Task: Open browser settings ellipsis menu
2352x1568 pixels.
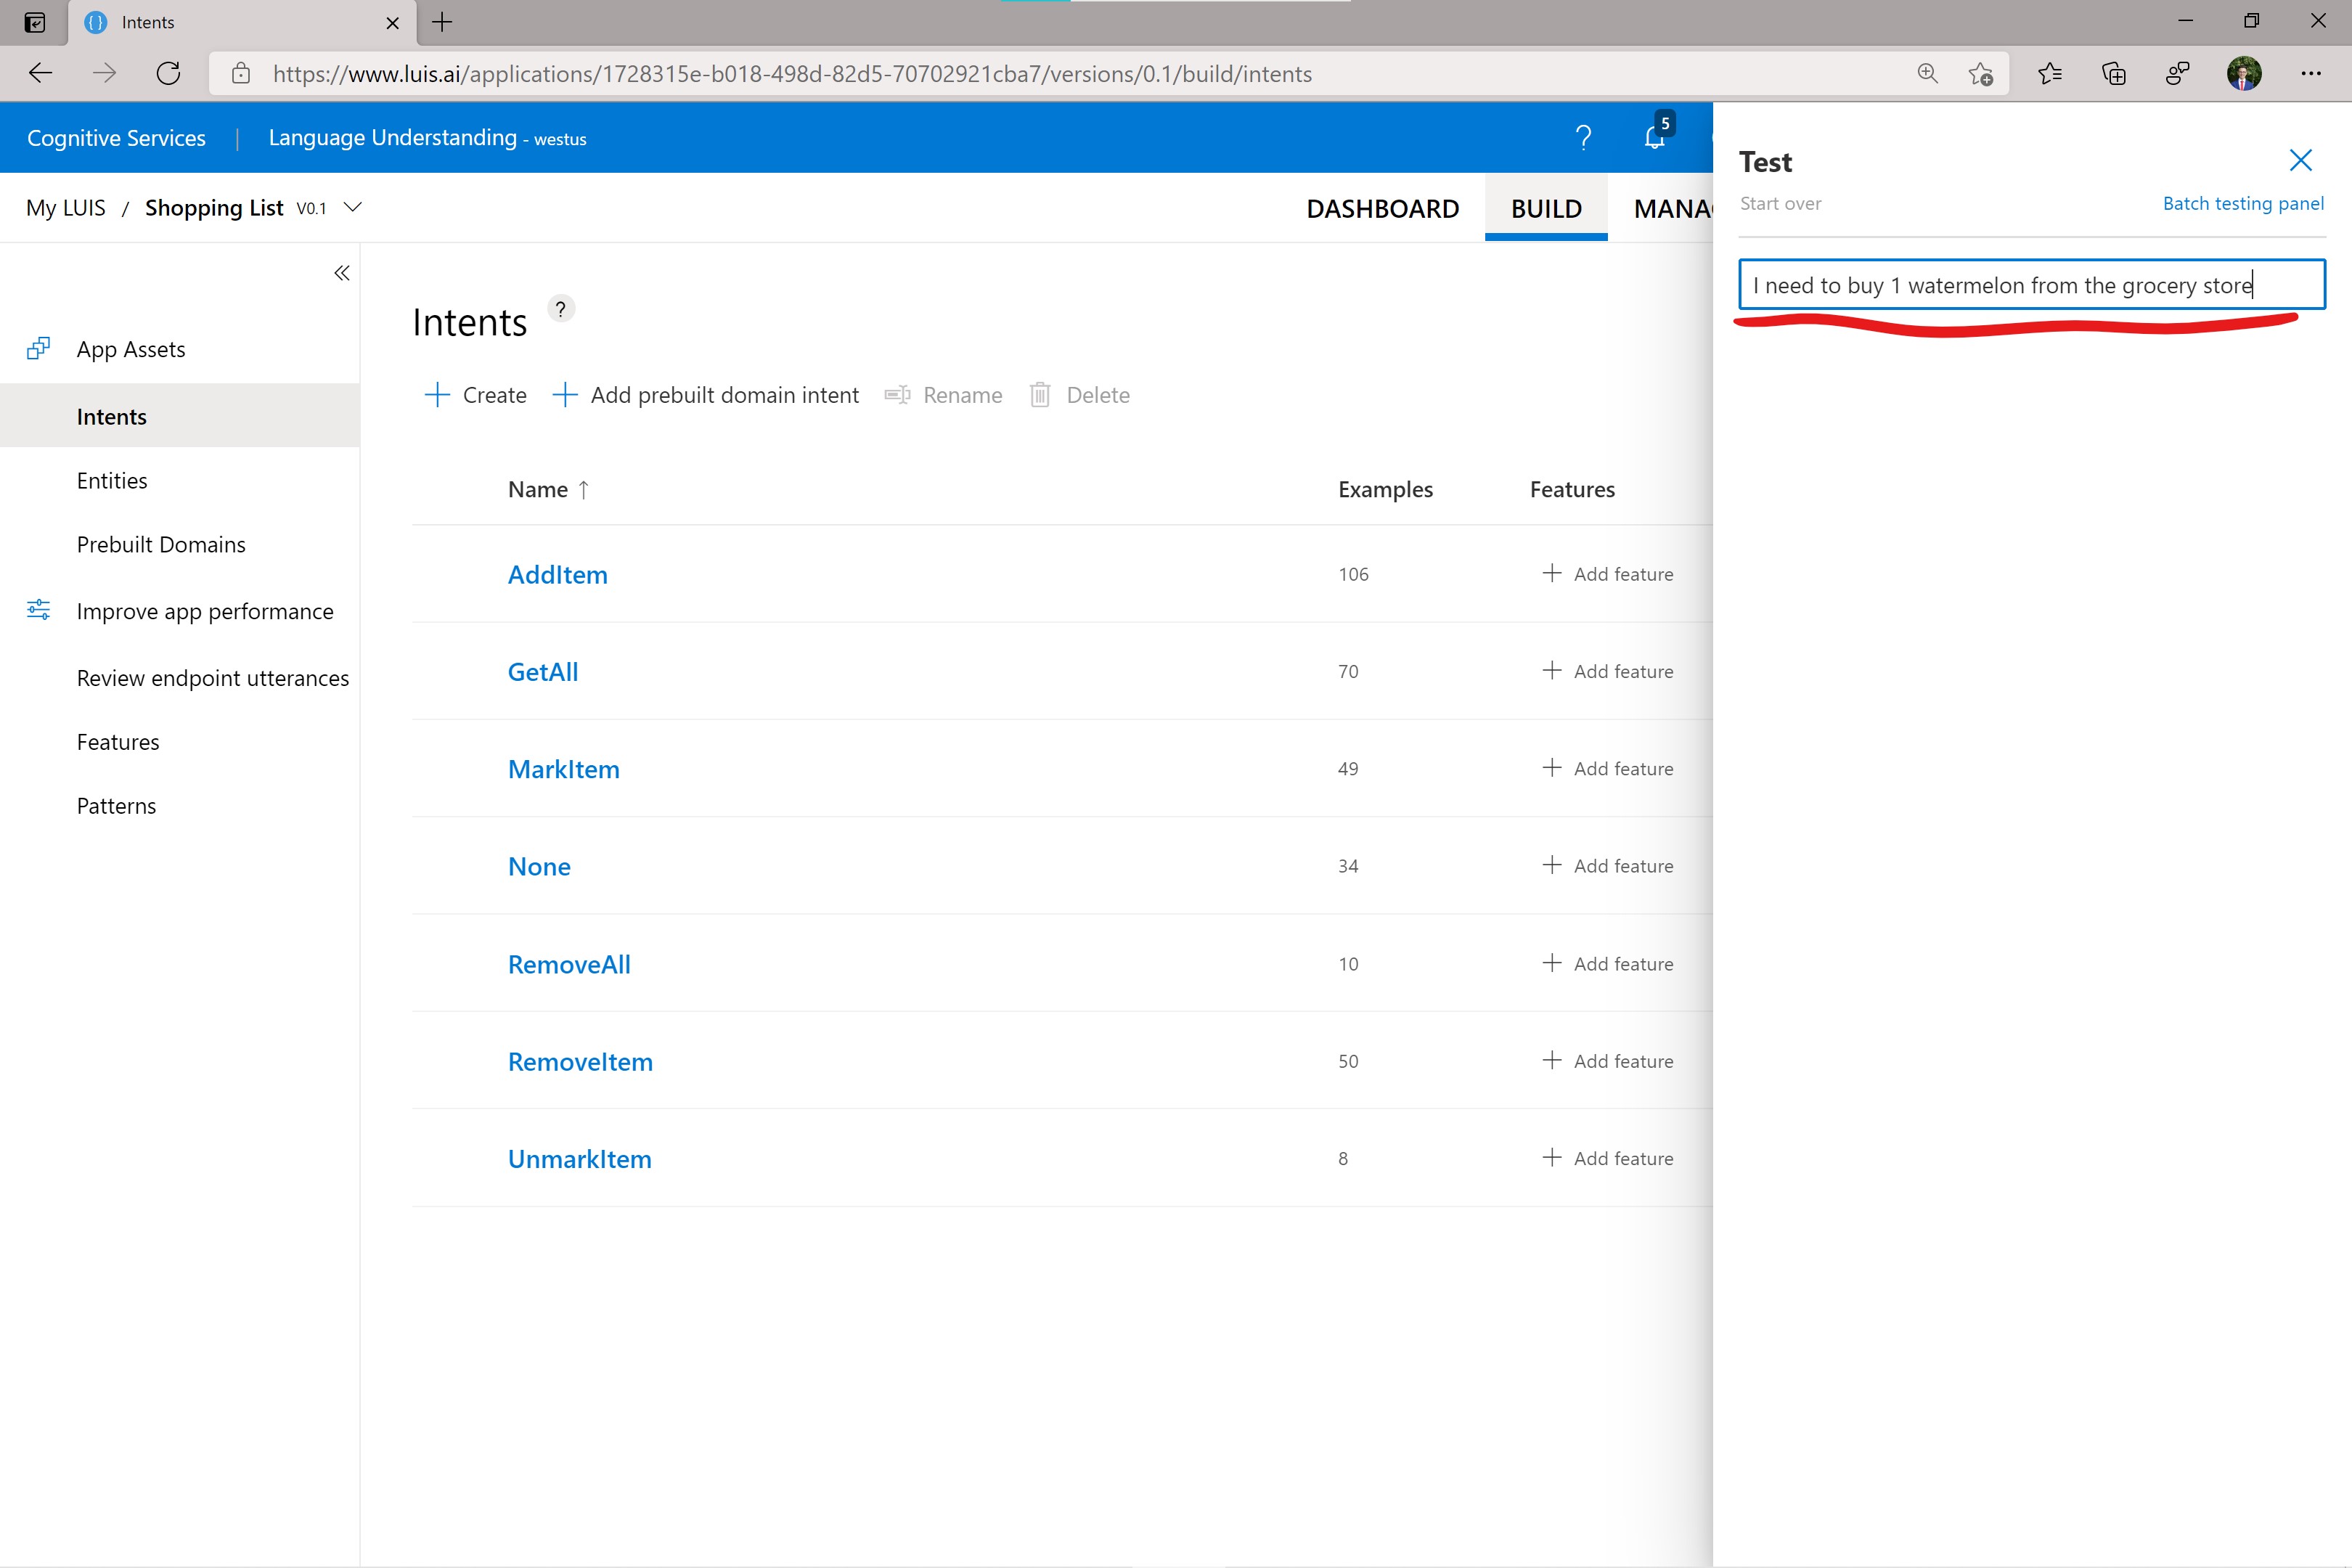Action: tap(2310, 74)
